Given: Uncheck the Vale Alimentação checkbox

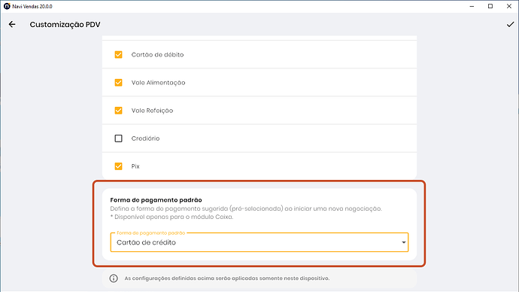Looking at the screenshot, I should click(119, 83).
